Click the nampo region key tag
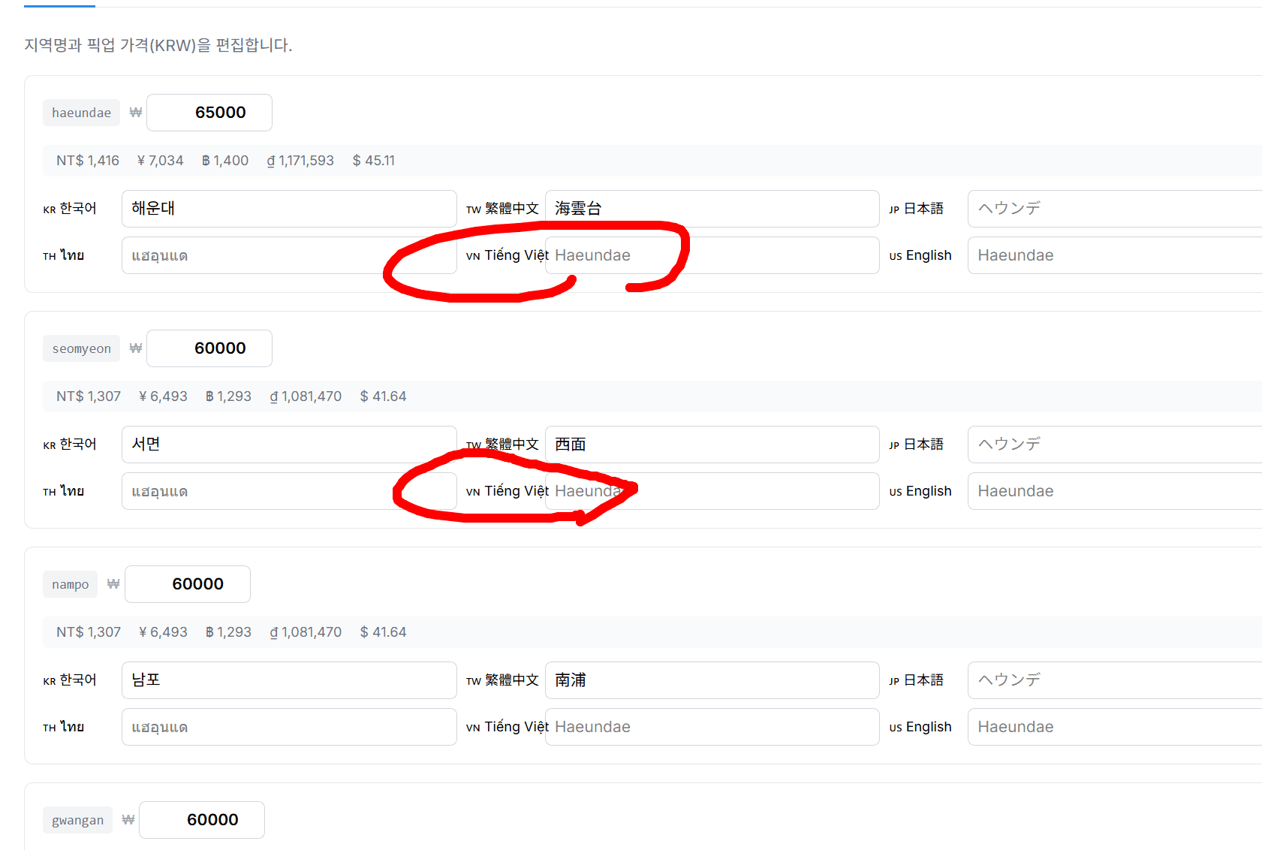 [x=70, y=584]
